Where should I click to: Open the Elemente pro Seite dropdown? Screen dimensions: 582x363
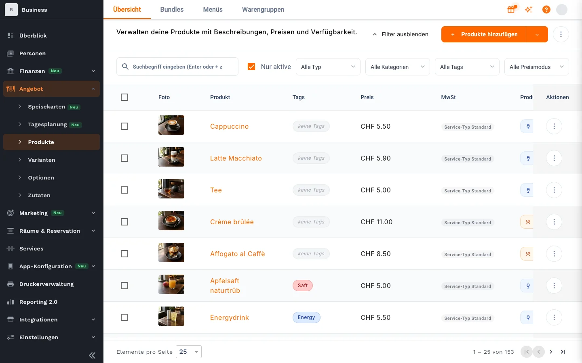[x=189, y=352]
